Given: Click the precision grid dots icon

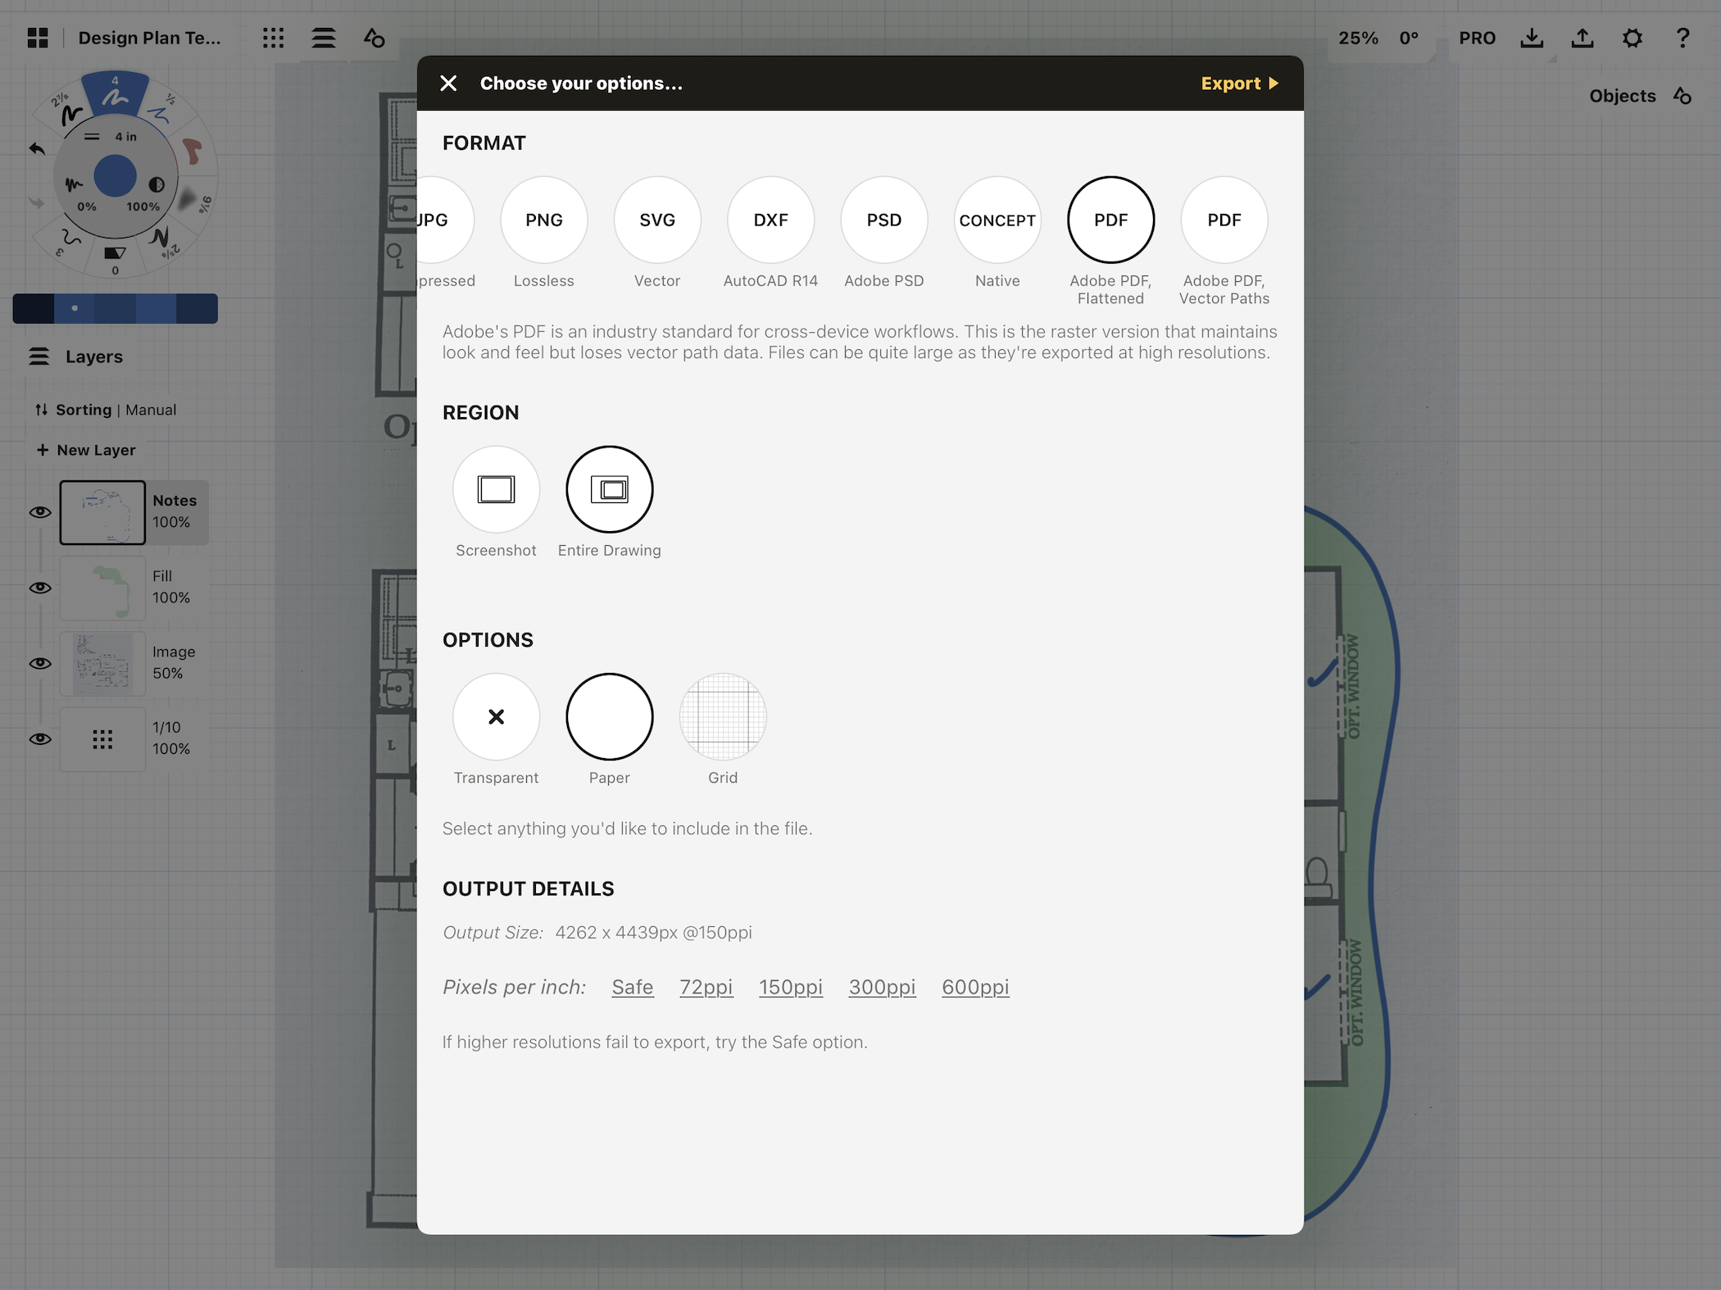Looking at the screenshot, I should click(273, 38).
